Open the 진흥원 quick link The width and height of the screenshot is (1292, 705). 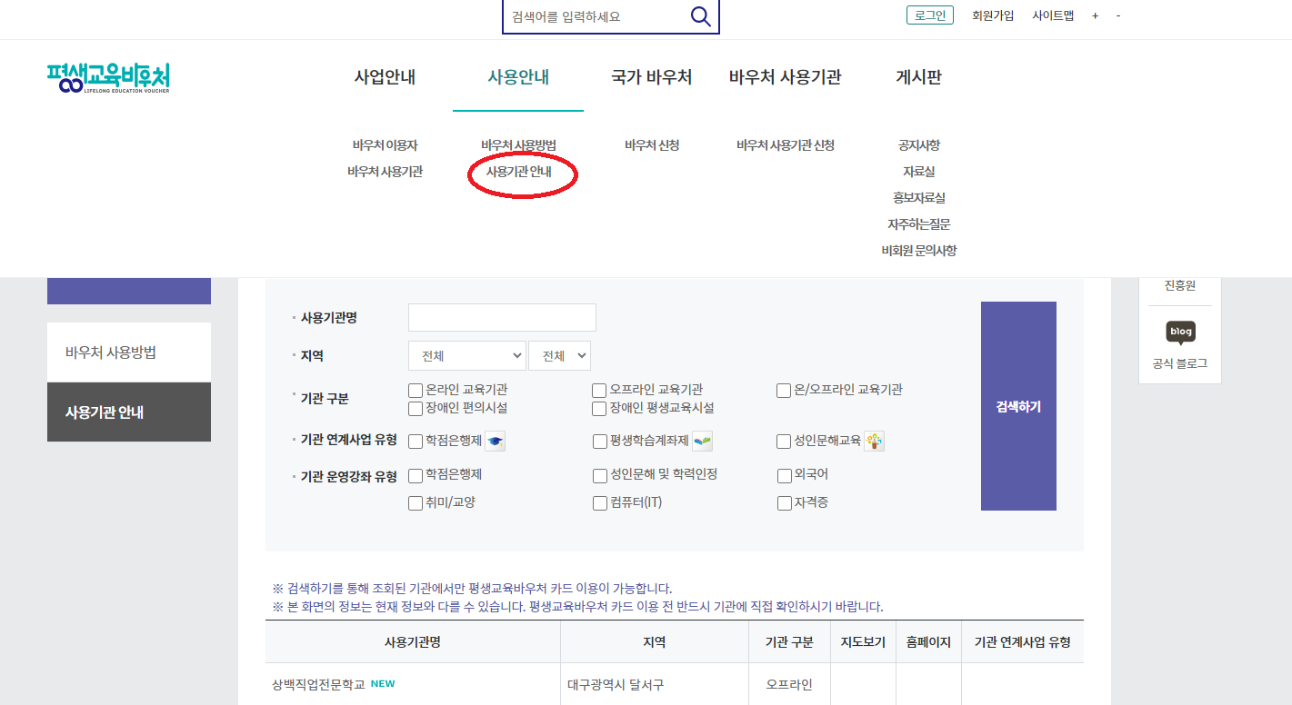(1180, 286)
